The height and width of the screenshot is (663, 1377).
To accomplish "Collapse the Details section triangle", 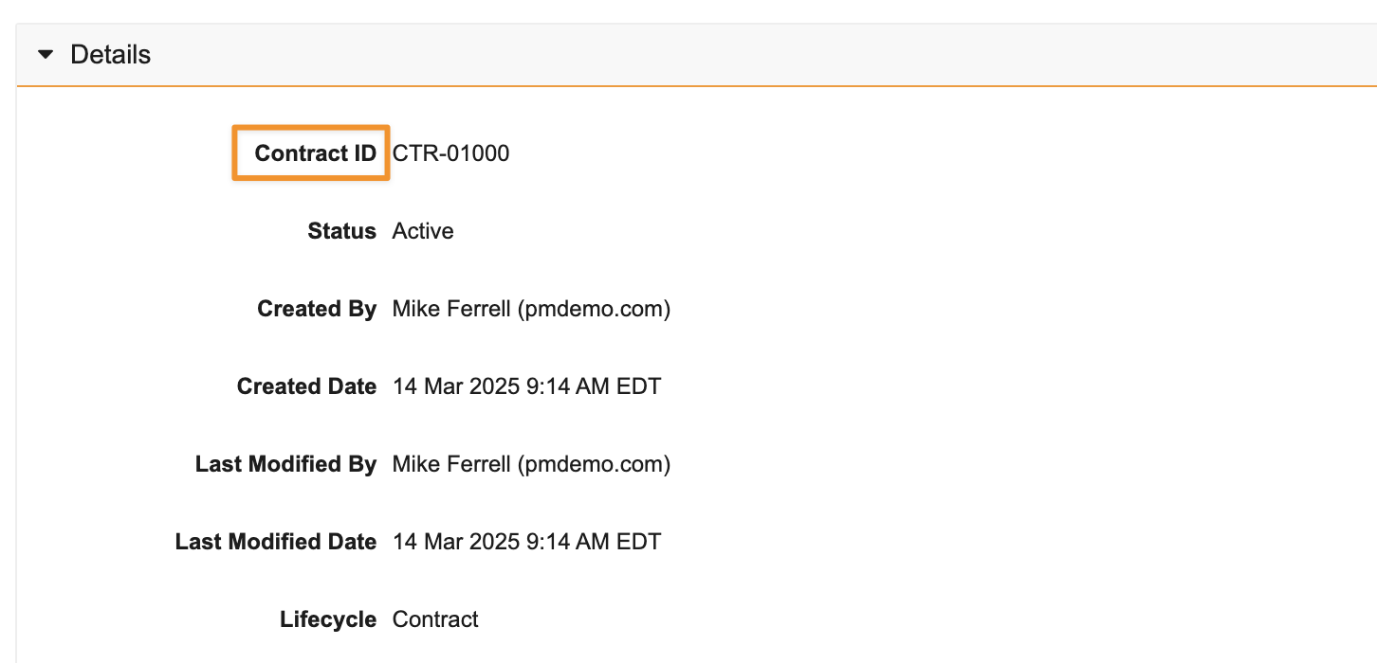I will pyautogui.click(x=46, y=55).
